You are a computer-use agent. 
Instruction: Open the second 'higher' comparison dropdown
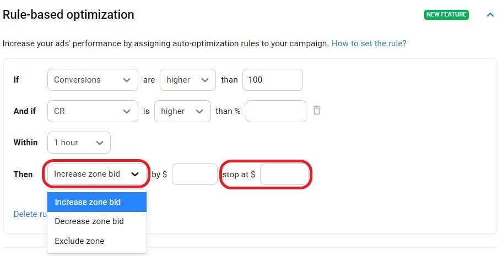(x=182, y=111)
